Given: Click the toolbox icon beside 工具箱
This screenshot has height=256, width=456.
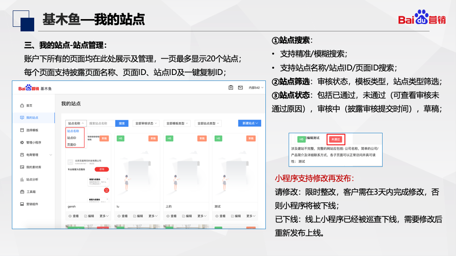Looking at the screenshot, I should [22, 191].
